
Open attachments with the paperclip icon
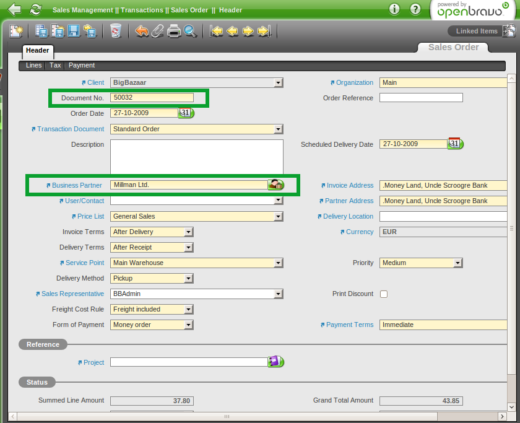coord(158,31)
